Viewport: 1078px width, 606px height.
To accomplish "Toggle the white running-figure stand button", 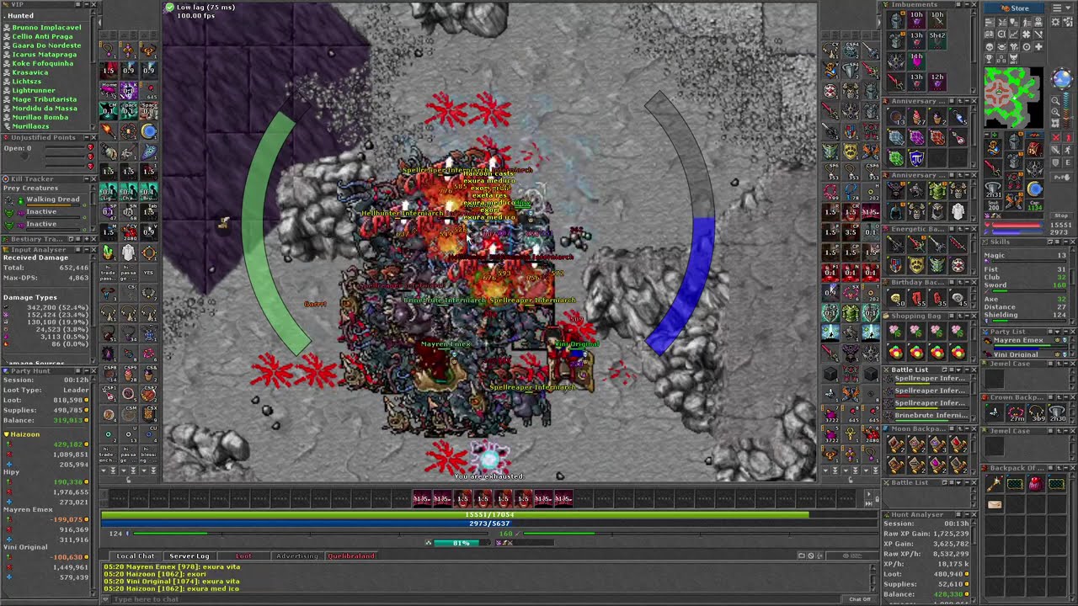I will [1068, 149].
